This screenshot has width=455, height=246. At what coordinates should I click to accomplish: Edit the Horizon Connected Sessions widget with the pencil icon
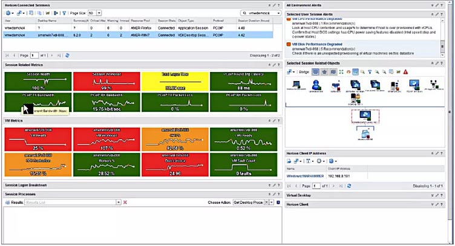[x=274, y=5]
